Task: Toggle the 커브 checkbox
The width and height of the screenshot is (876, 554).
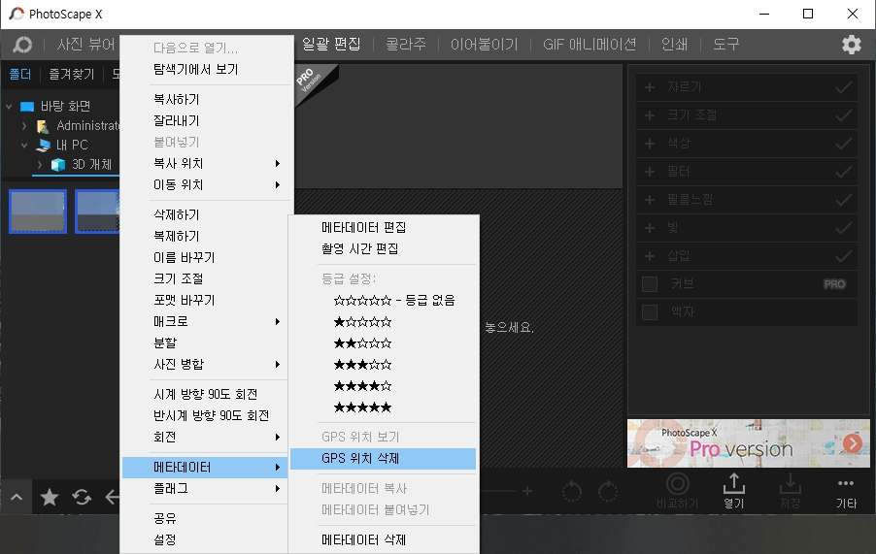Action: (649, 284)
